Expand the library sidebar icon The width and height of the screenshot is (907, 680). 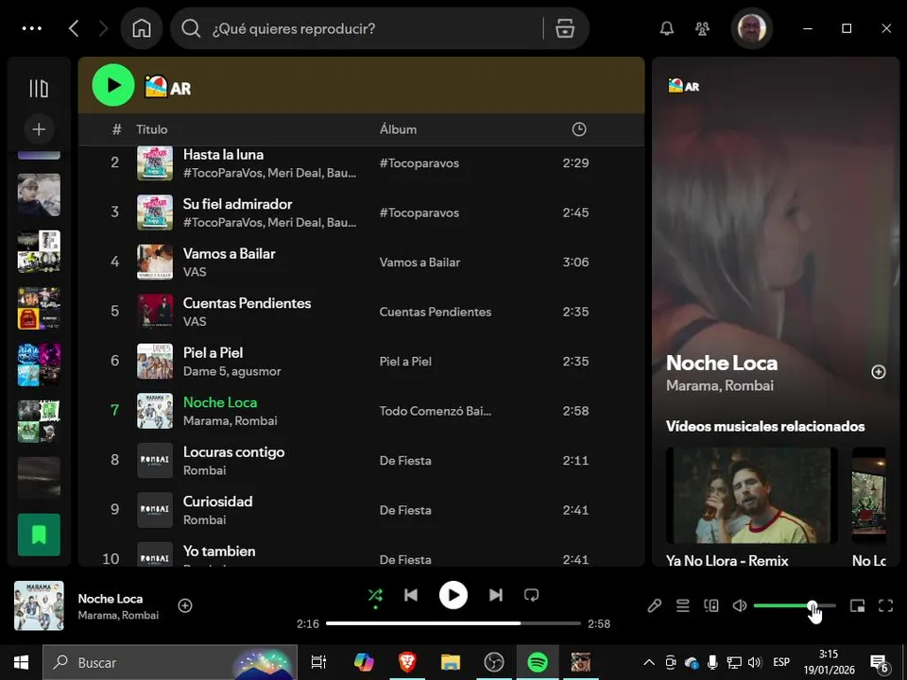click(x=39, y=89)
